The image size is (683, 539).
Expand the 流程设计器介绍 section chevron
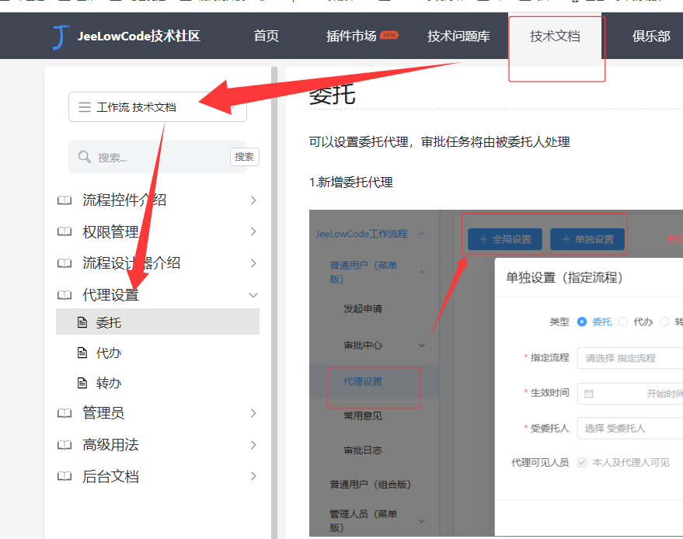[253, 264]
